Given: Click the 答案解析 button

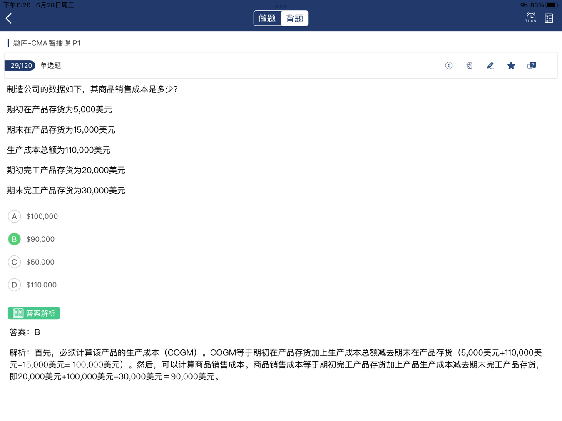Looking at the screenshot, I should 34,313.
